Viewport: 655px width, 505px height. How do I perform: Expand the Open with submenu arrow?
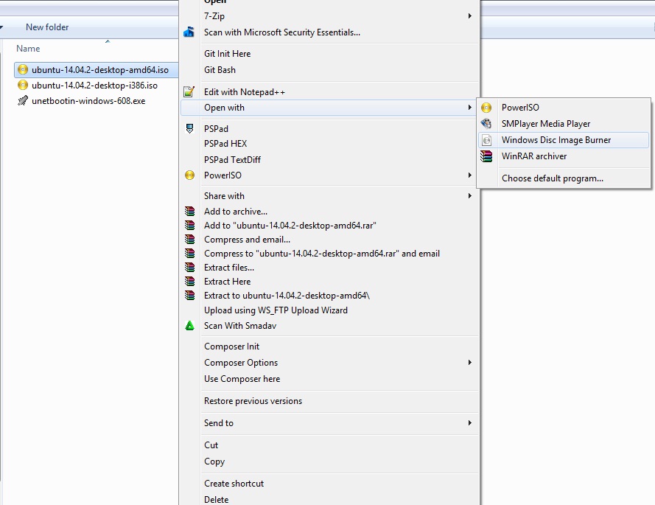470,108
